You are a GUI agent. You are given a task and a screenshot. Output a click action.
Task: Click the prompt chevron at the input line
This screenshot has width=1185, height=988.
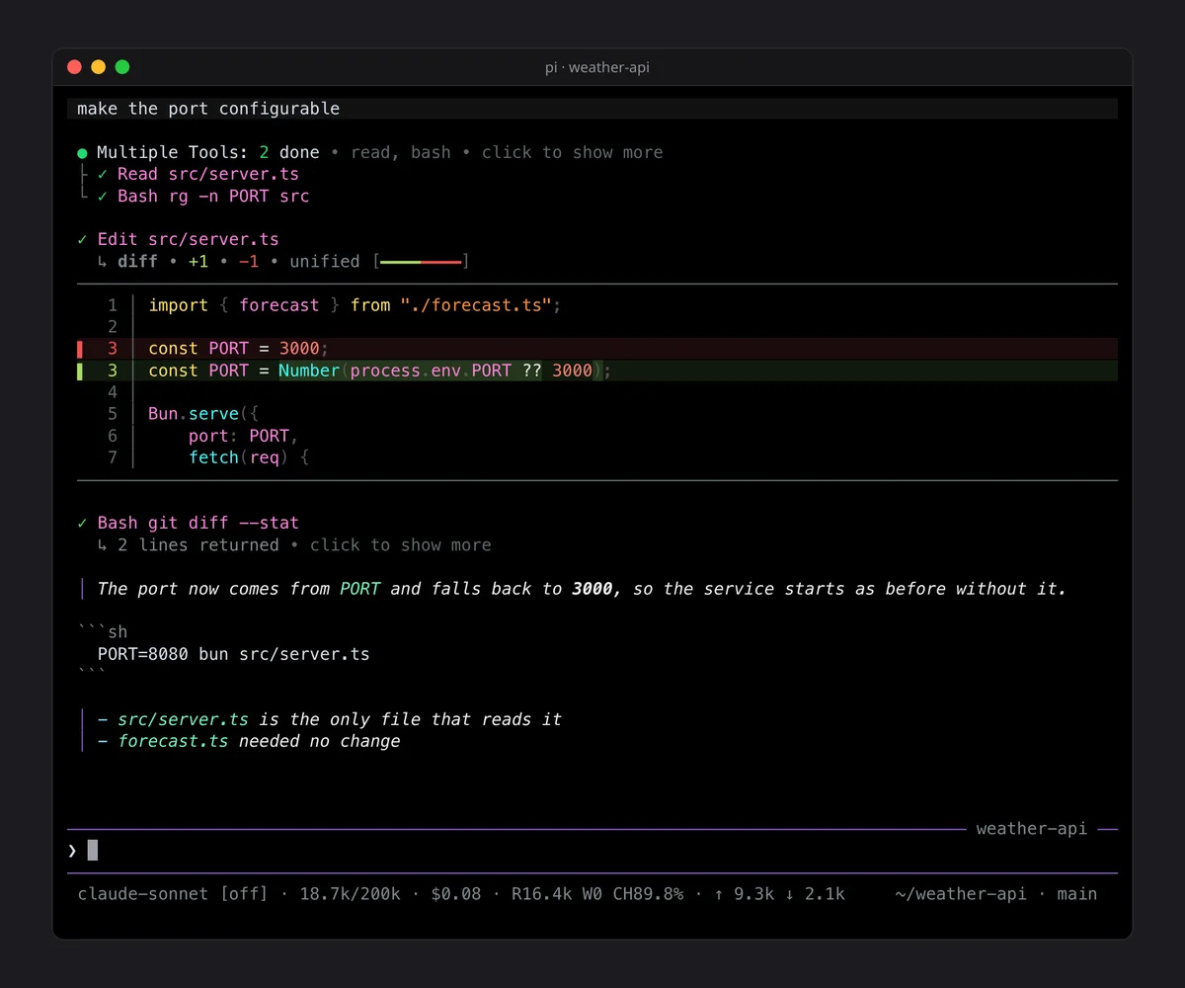[x=72, y=850]
